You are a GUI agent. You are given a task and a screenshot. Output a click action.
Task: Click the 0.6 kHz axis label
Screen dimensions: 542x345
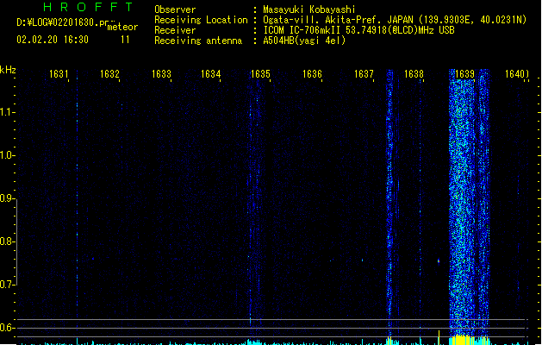[7, 328]
